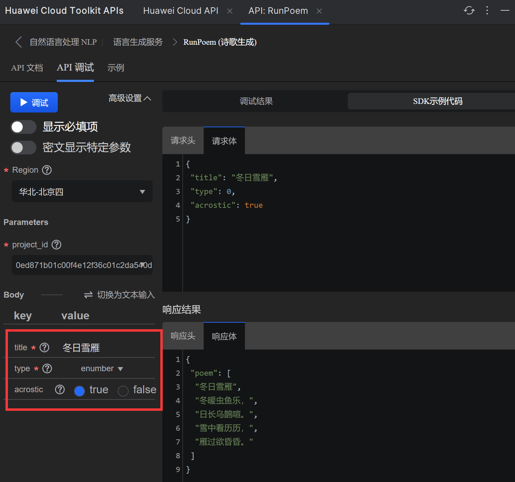Screen dimensions: 515x482
Task: Open the Region dropdown 华北-北京四
Action: 82,192
